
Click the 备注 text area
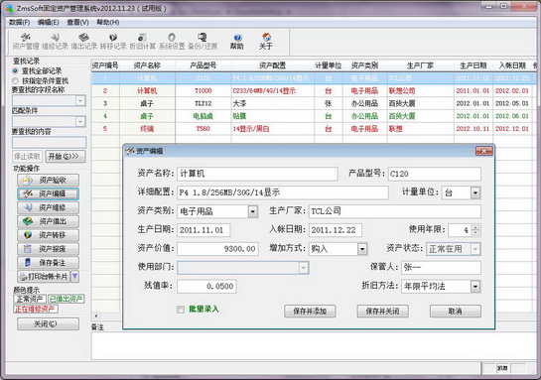point(314,345)
